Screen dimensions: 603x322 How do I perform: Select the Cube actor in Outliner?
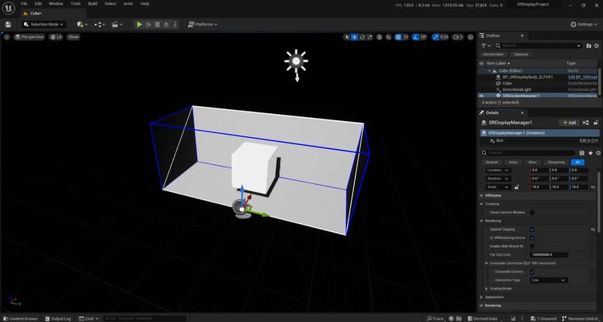pyautogui.click(x=507, y=83)
